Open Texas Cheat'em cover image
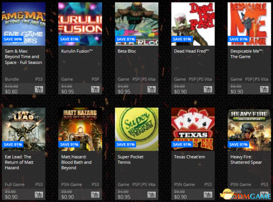The image size is (273, 202). (193, 129)
